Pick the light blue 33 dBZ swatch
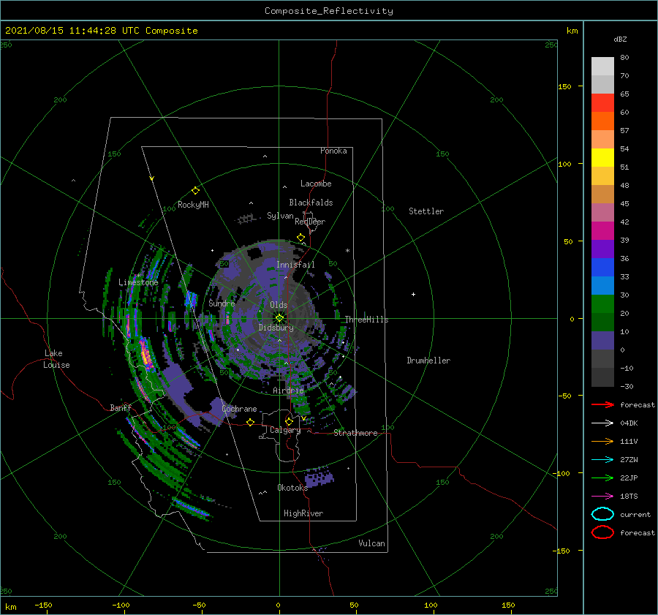Screen dimensions: 658x615 [602, 285]
